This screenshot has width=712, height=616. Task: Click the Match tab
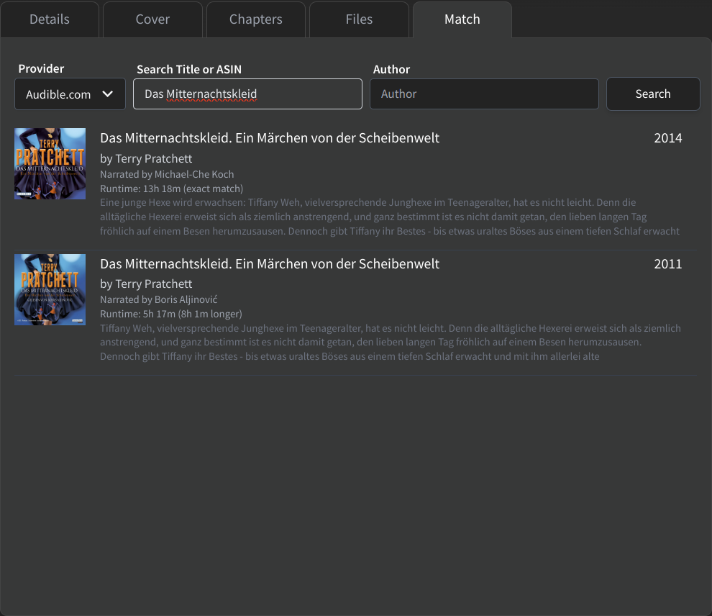pyautogui.click(x=462, y=19)
